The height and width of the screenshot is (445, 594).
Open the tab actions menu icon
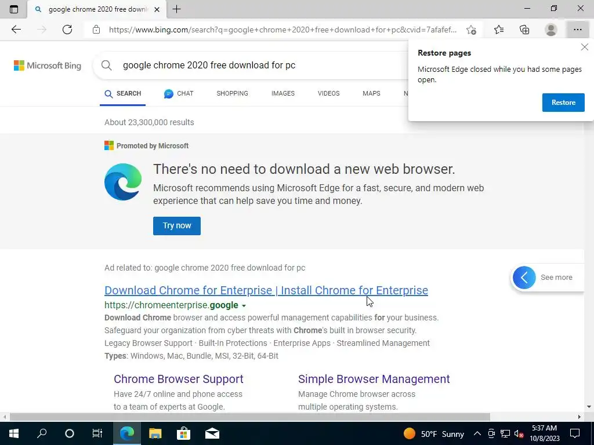(14, 9)
